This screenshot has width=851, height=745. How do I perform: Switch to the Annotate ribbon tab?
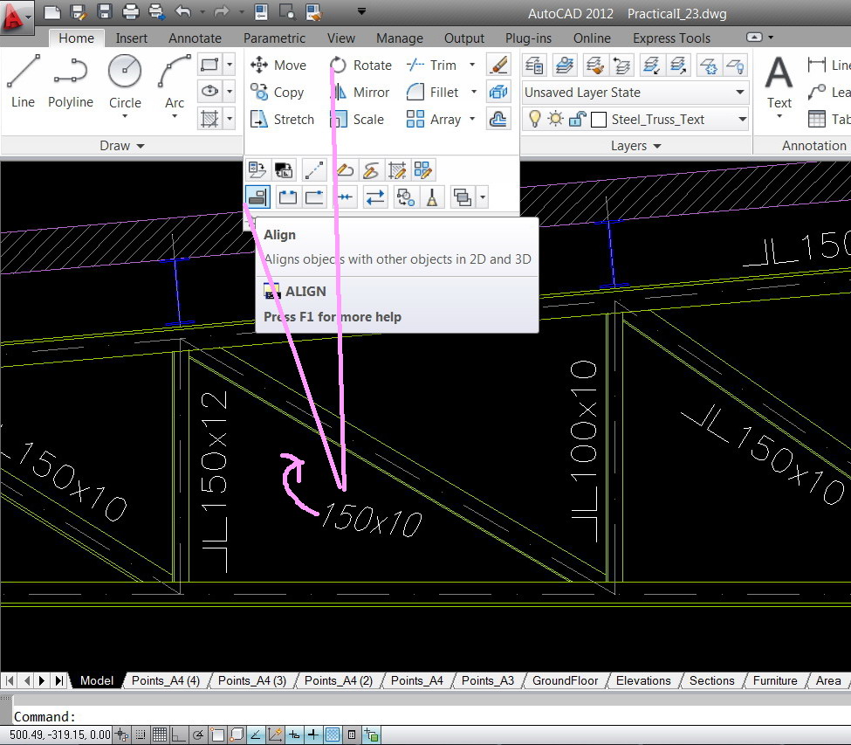195,38
